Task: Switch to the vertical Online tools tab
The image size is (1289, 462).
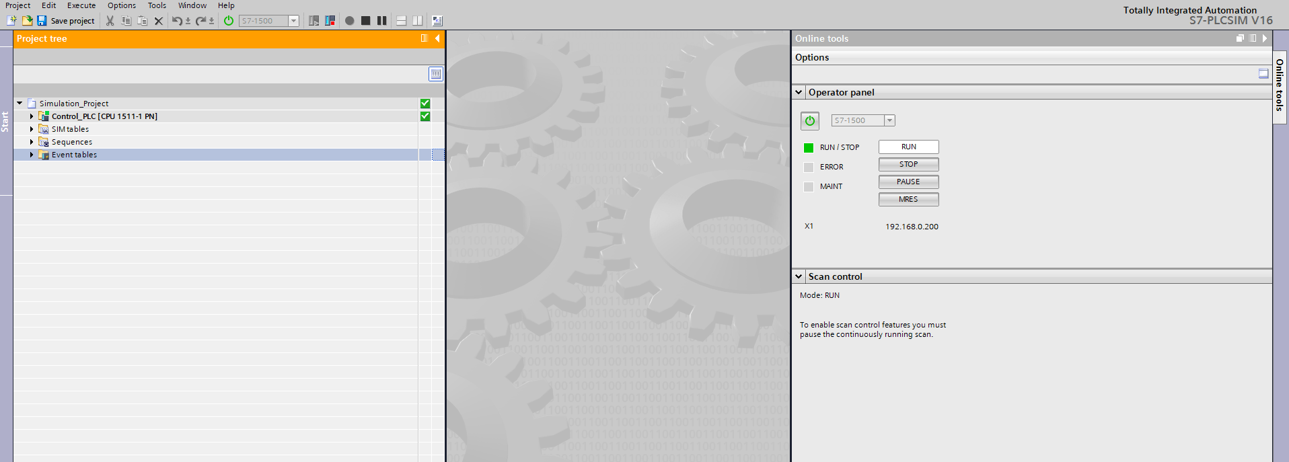Action: 1279,85
